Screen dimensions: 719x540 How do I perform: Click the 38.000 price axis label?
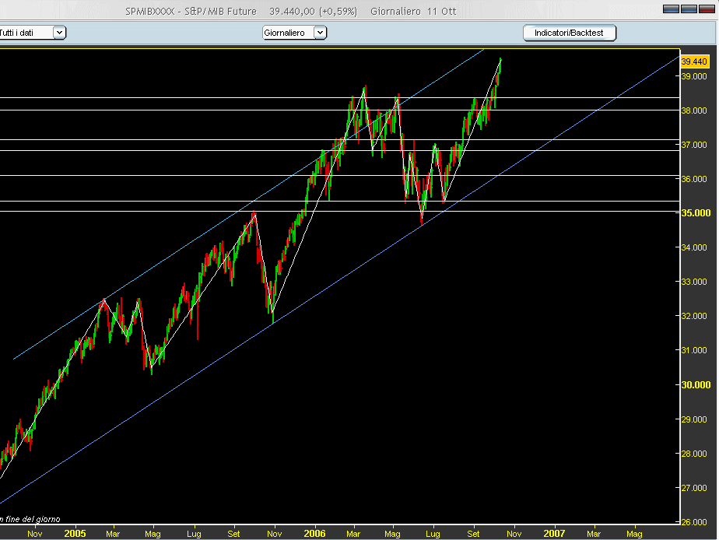pyautogui.click(x=694, y=110)
